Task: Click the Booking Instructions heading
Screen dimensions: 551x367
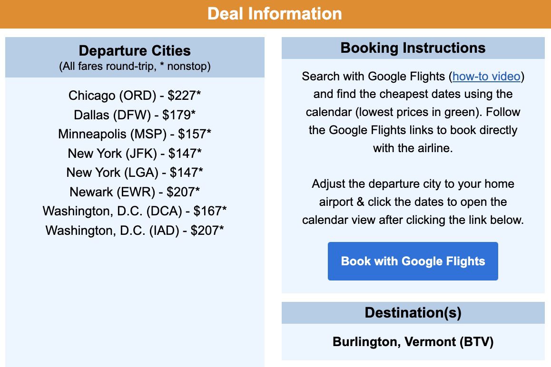Action: [413, 48]
